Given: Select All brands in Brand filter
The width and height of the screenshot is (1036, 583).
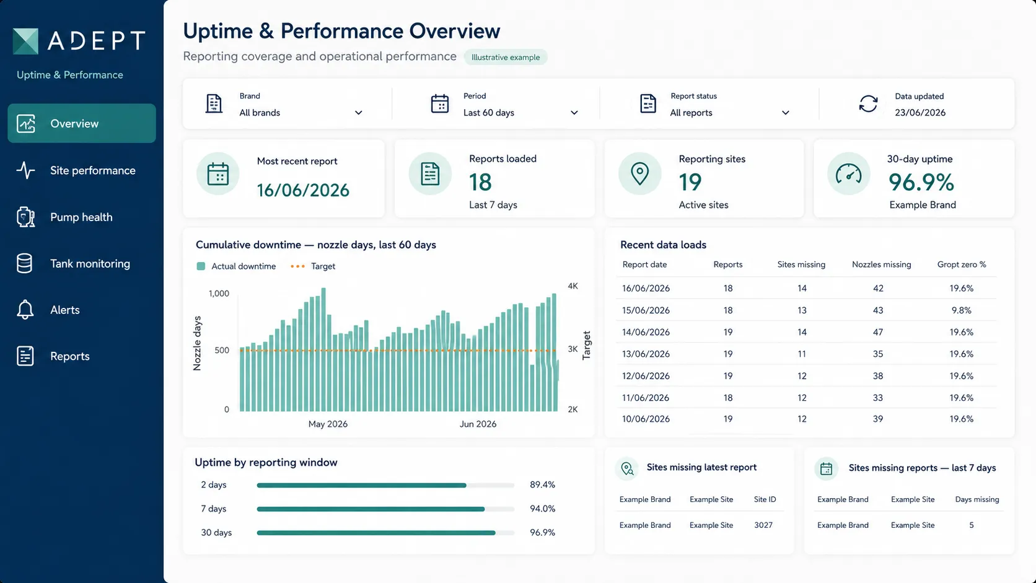Looking at the screenshot, I should [x=260, y=113].
